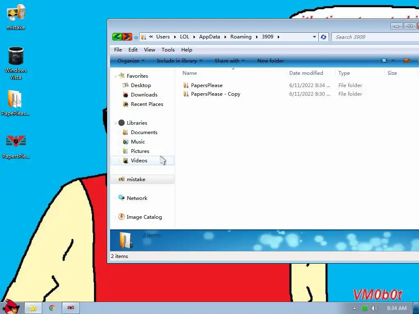This screenshot has height=314, width=419.
Task: Open the Pictures library
Action: tap(140, 151)
